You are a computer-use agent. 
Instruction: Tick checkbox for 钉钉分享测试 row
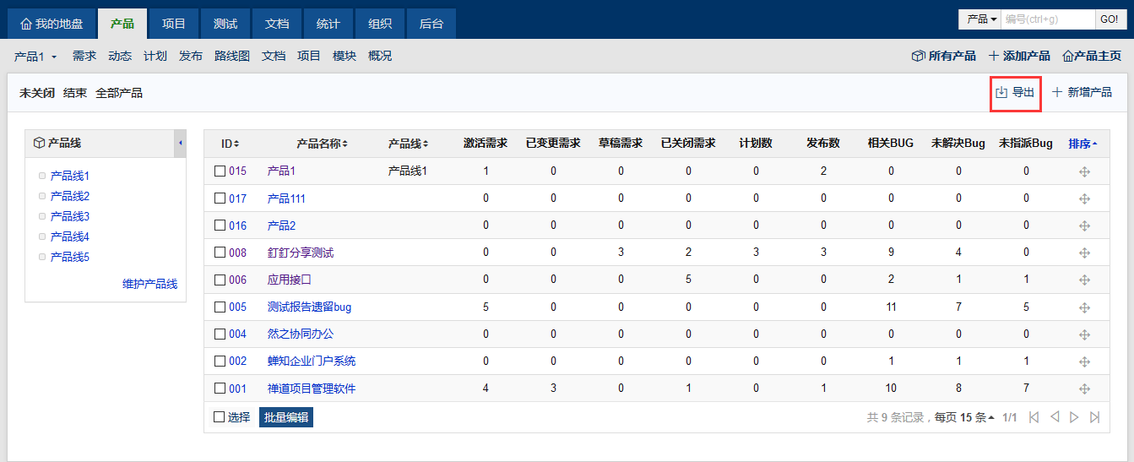[x=220, y=253]
